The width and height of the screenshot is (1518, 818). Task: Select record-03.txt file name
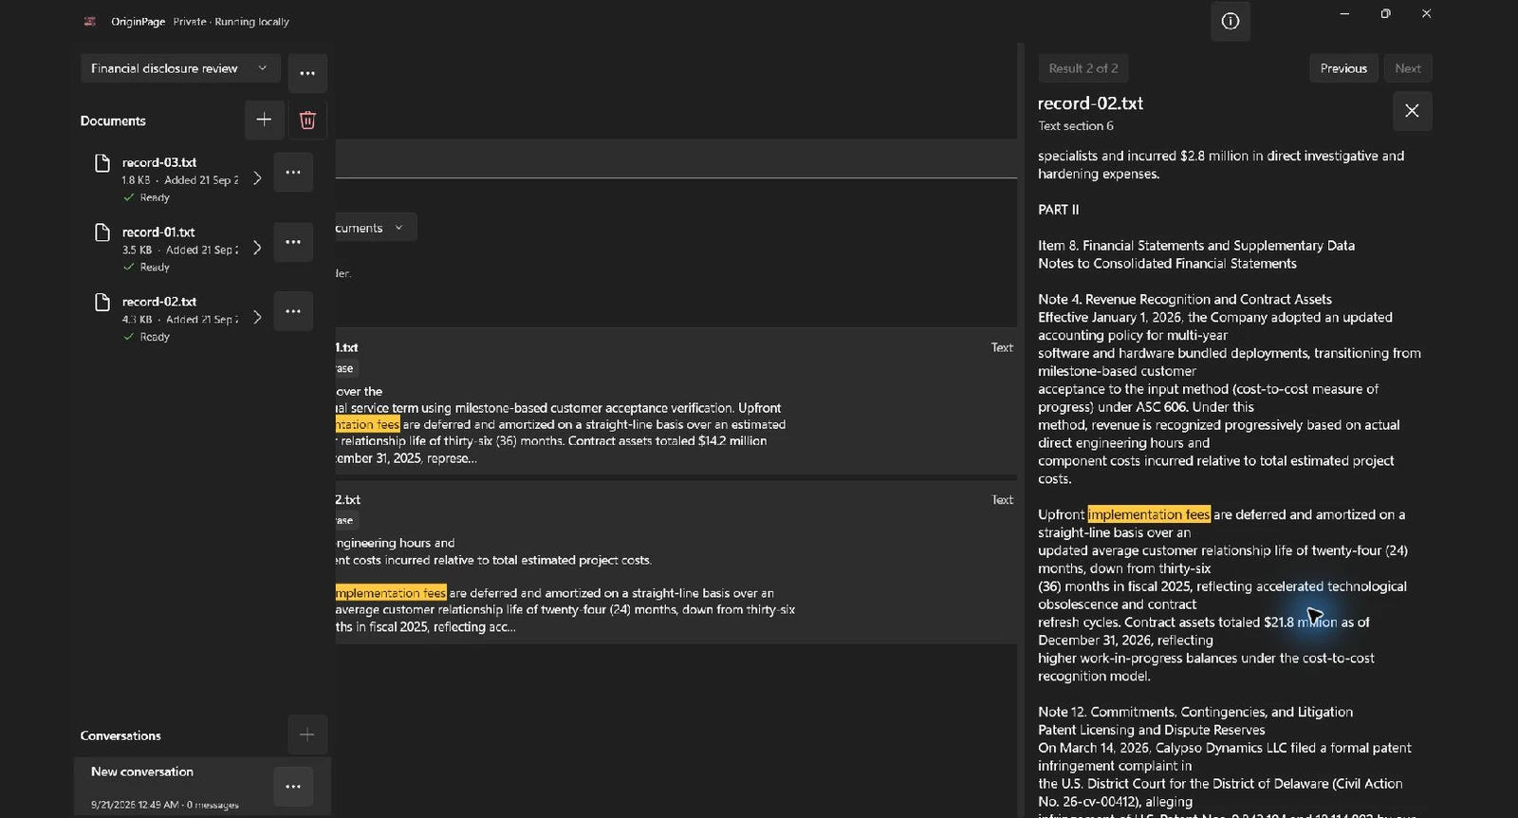tap(159, 162)
